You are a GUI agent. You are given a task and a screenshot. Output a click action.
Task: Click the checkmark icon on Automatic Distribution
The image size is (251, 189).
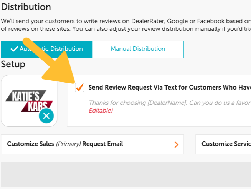[x=14, y=49]
